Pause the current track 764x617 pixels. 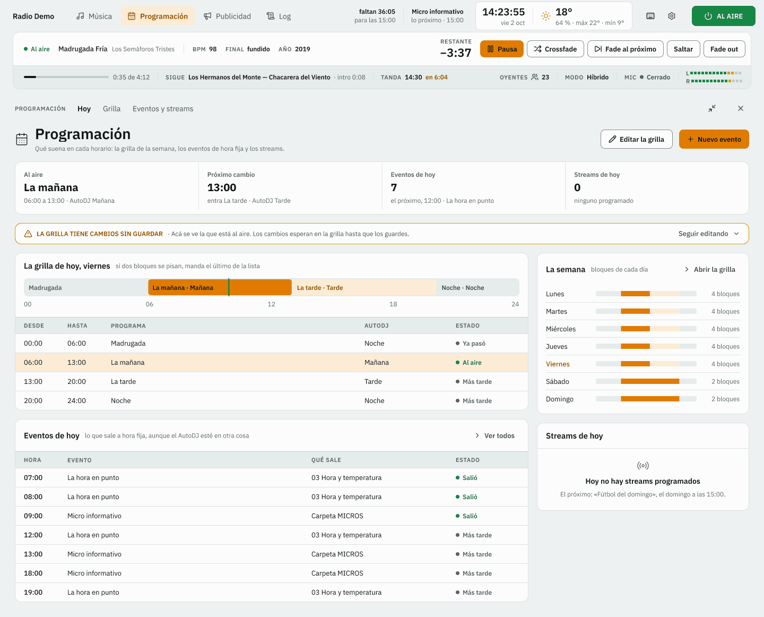(x=502, y=49)
